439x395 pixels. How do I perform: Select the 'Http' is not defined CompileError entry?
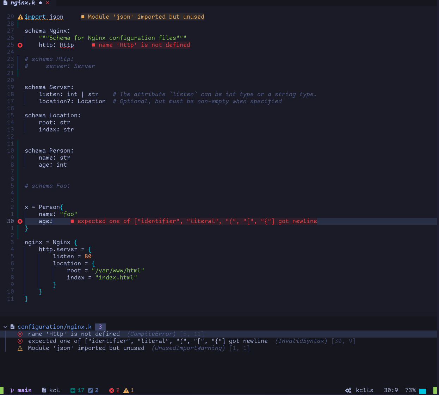point(218,334)
